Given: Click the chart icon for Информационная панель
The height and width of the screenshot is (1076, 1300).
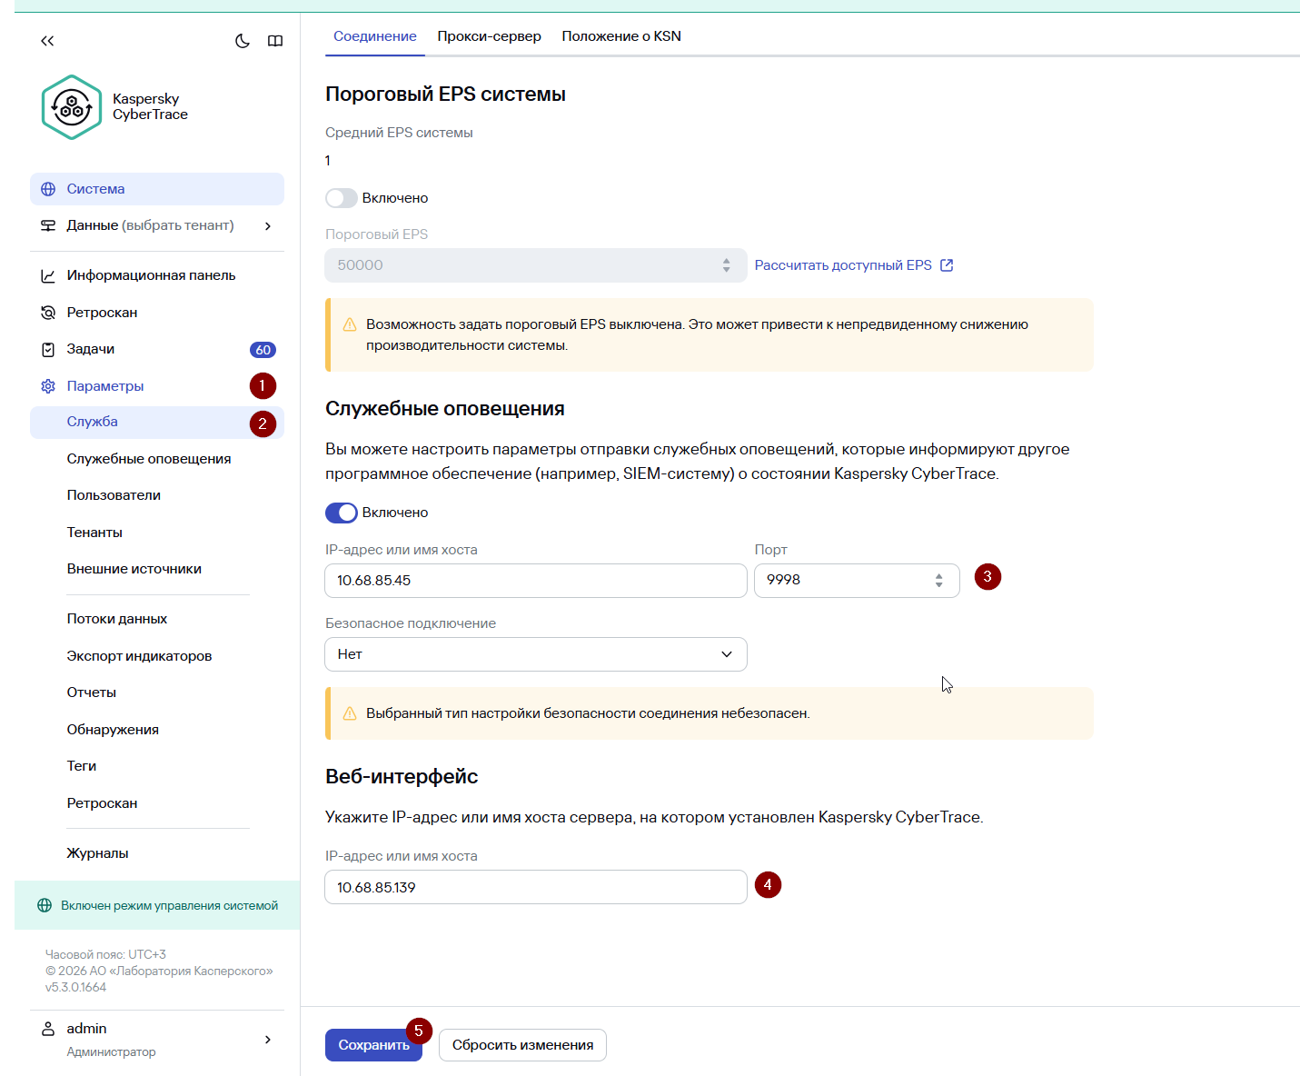Looking at the screenshot, I should tap(48, 275).
